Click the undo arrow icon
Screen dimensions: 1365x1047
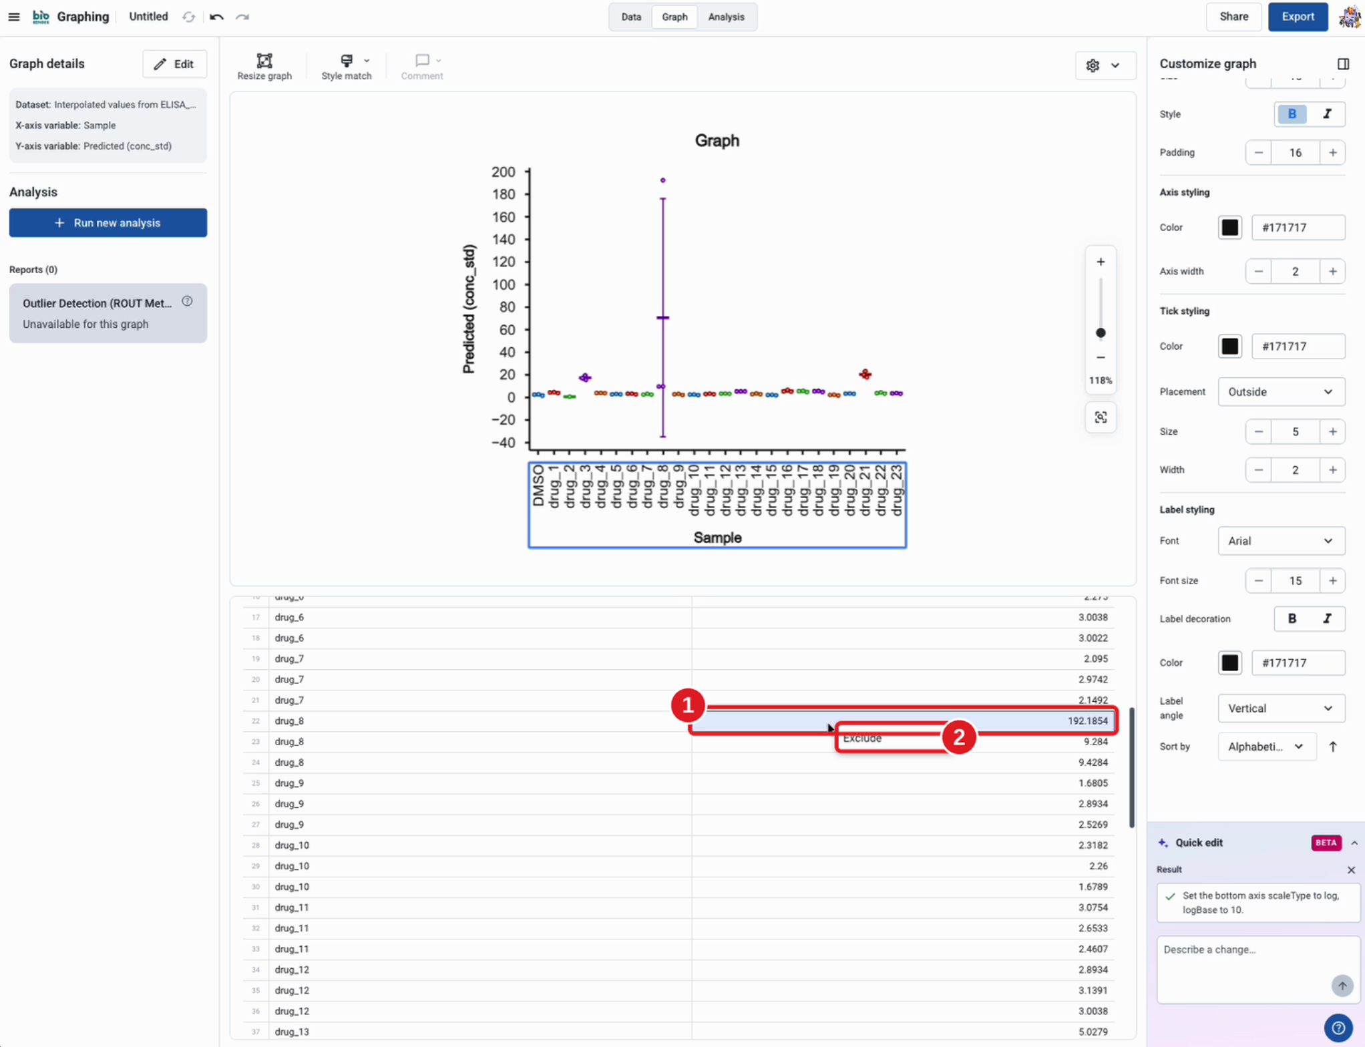[216, 17]
